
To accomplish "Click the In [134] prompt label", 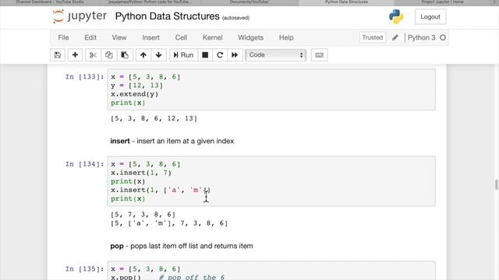I will pos(85,164).
